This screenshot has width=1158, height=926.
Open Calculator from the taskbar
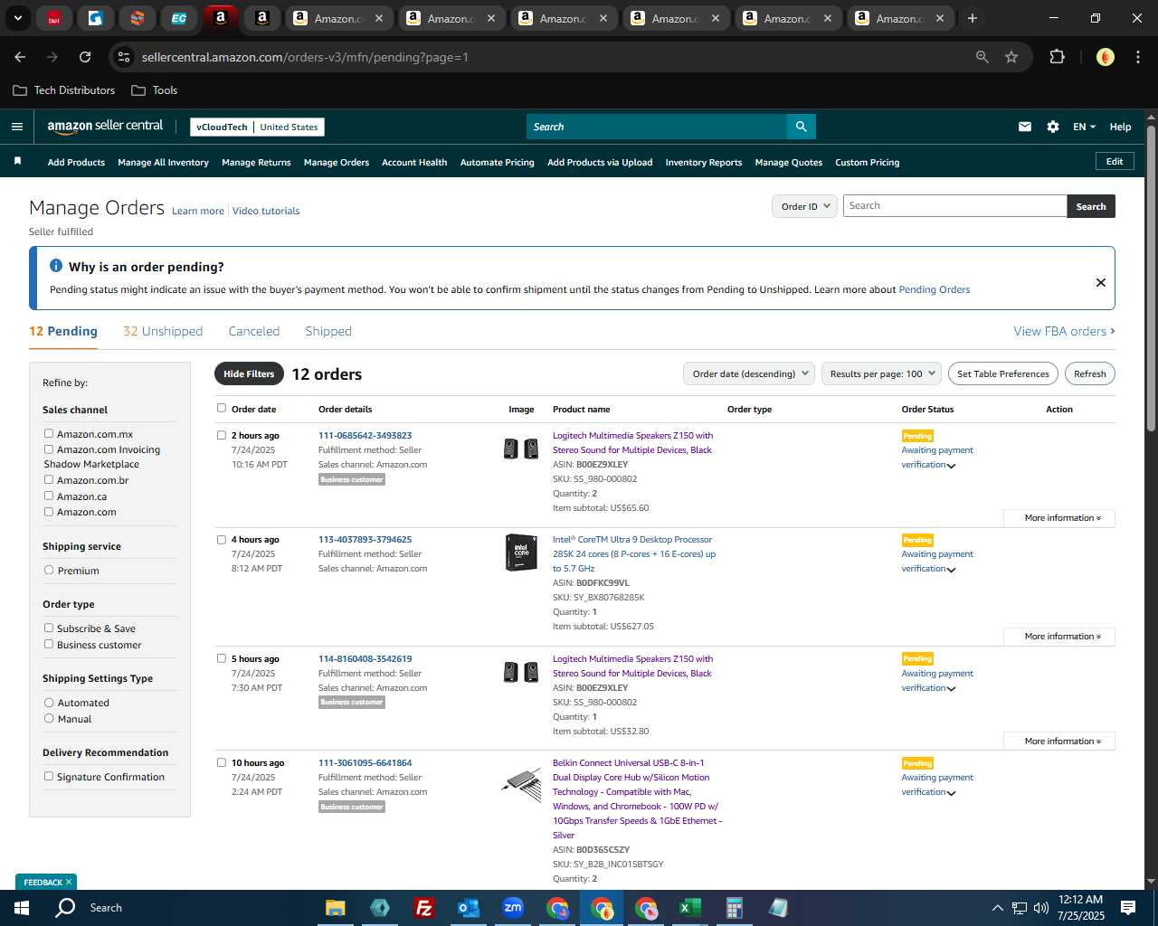pos(734,908)
